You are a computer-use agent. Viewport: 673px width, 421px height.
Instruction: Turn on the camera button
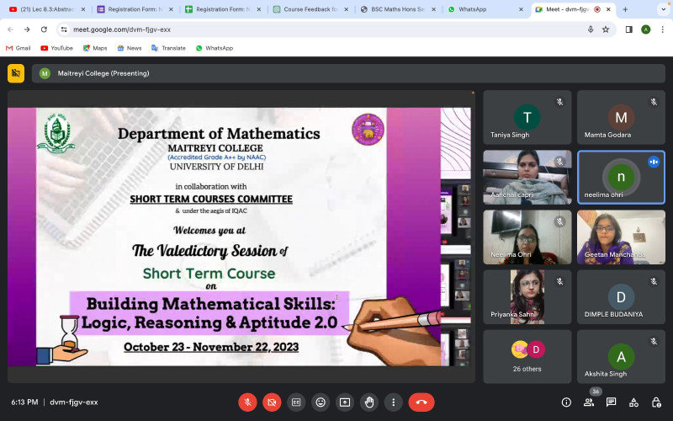coord(272,402)
